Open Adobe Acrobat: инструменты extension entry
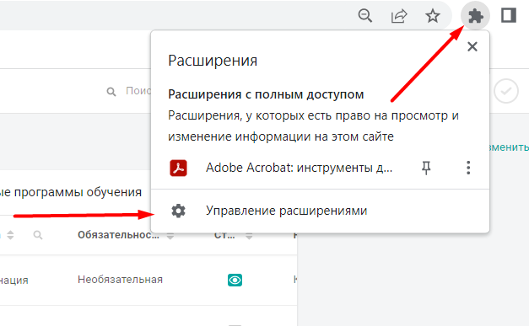 pos(299,168)
